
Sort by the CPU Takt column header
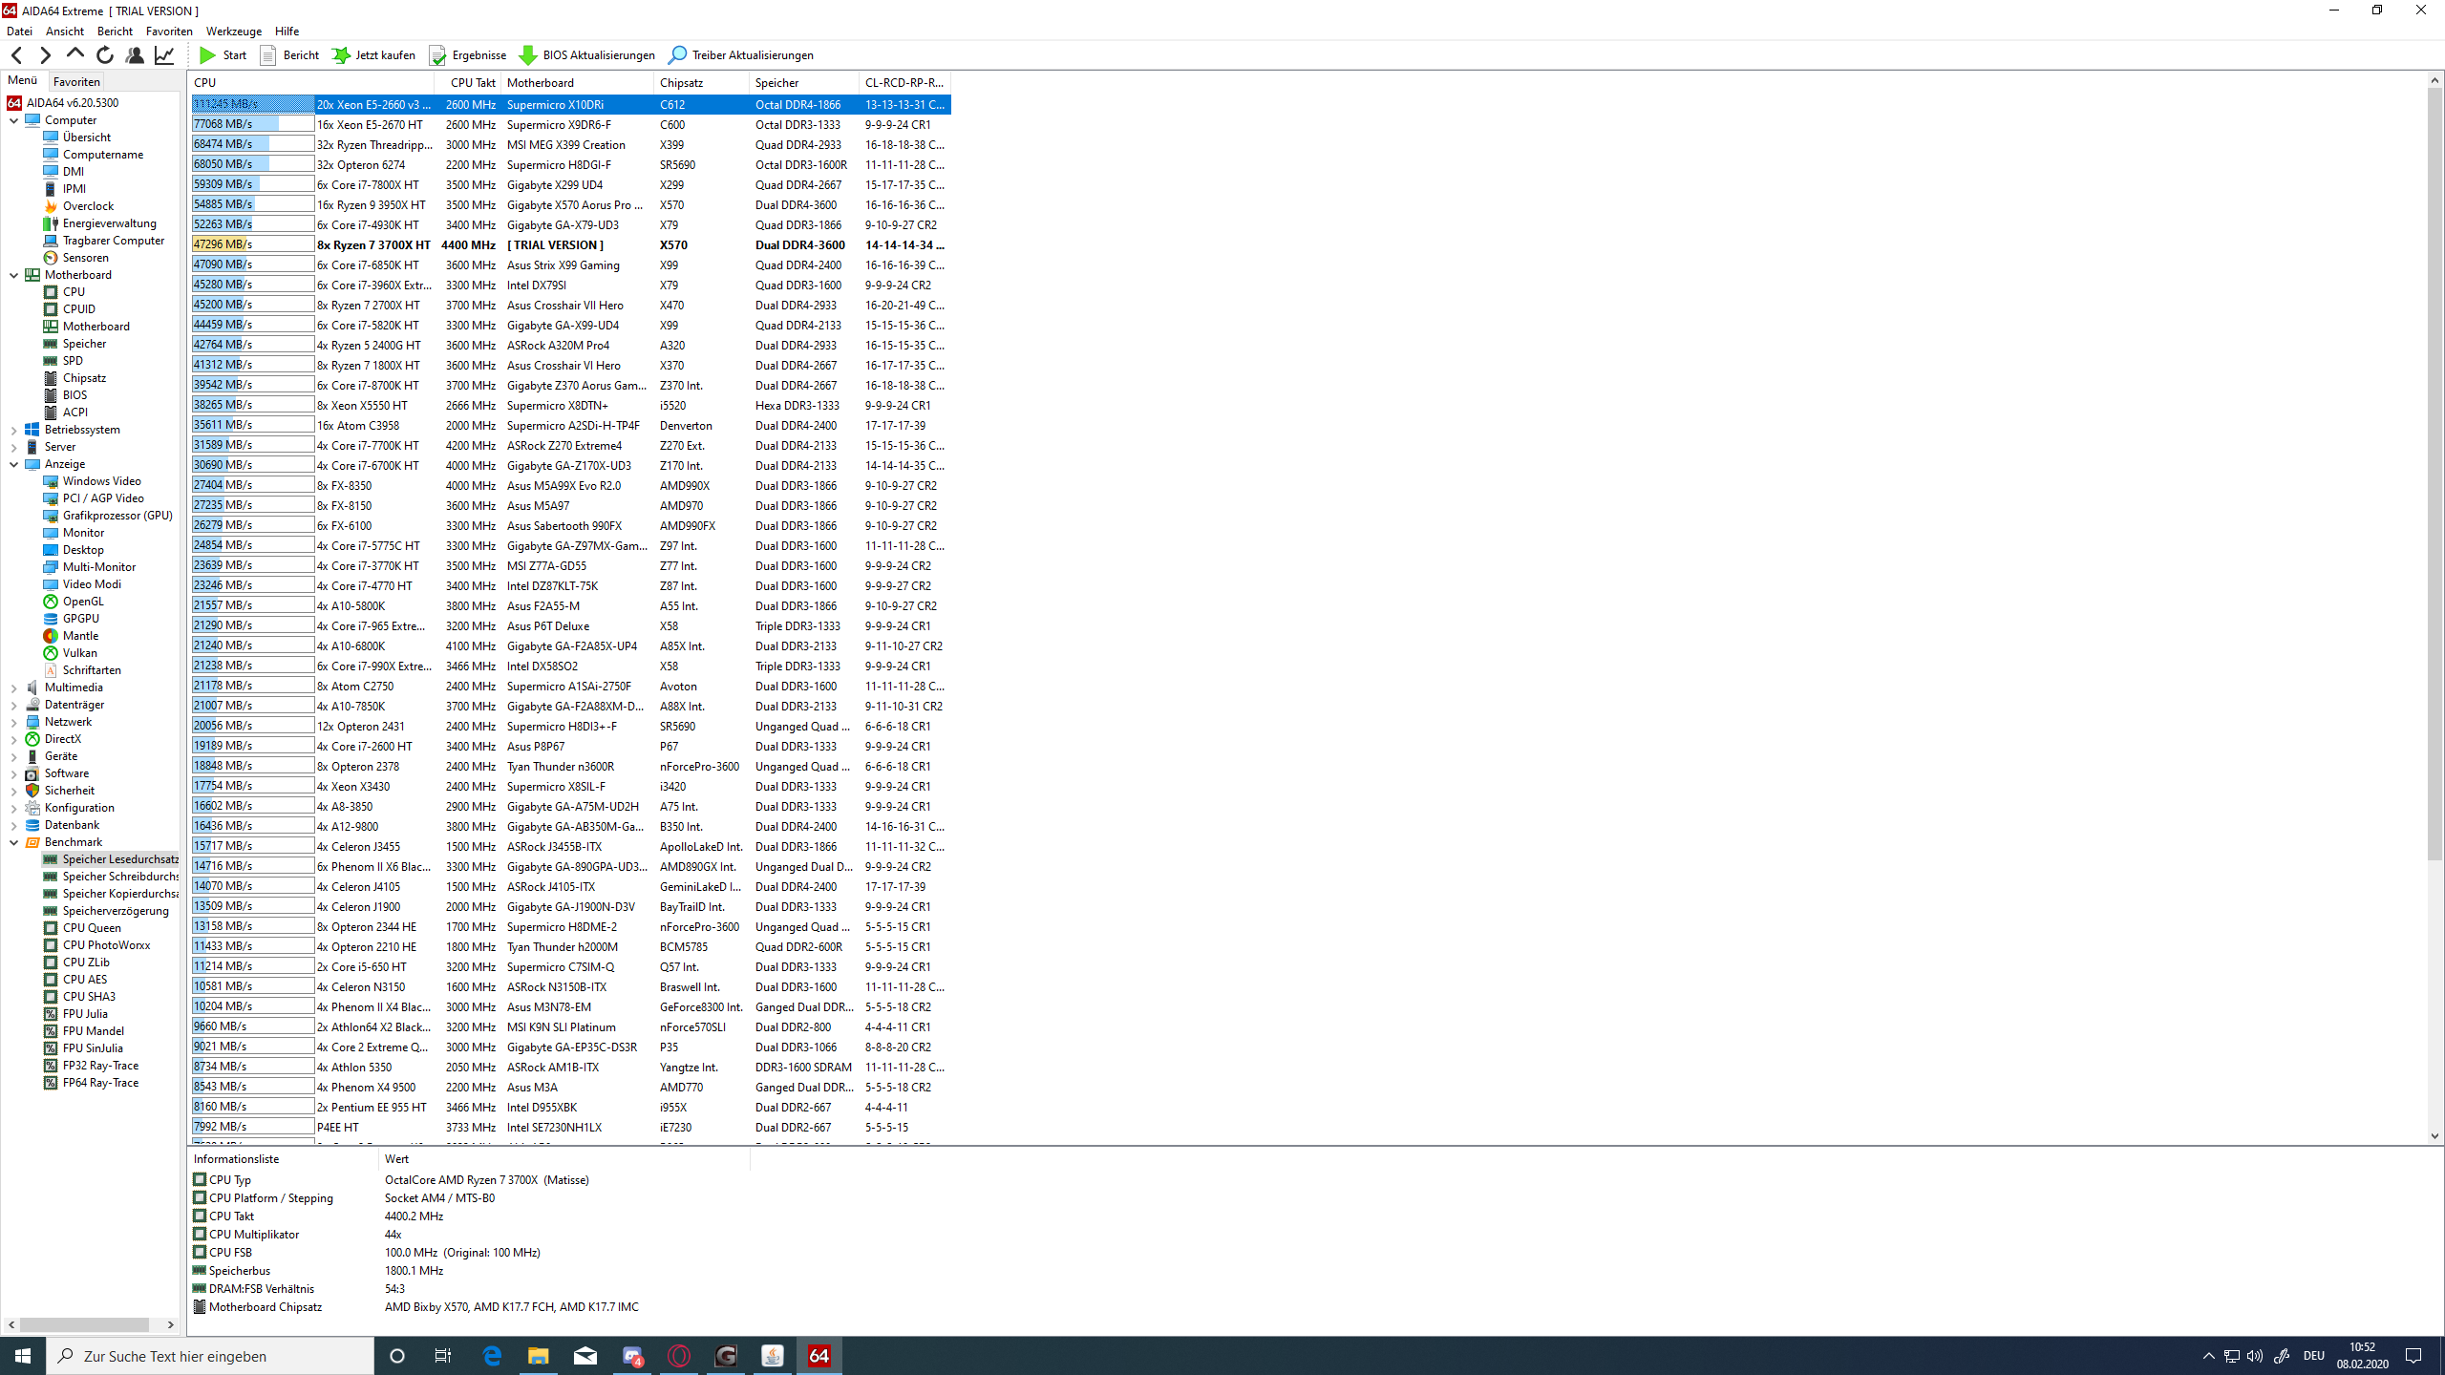coord(468,83)
